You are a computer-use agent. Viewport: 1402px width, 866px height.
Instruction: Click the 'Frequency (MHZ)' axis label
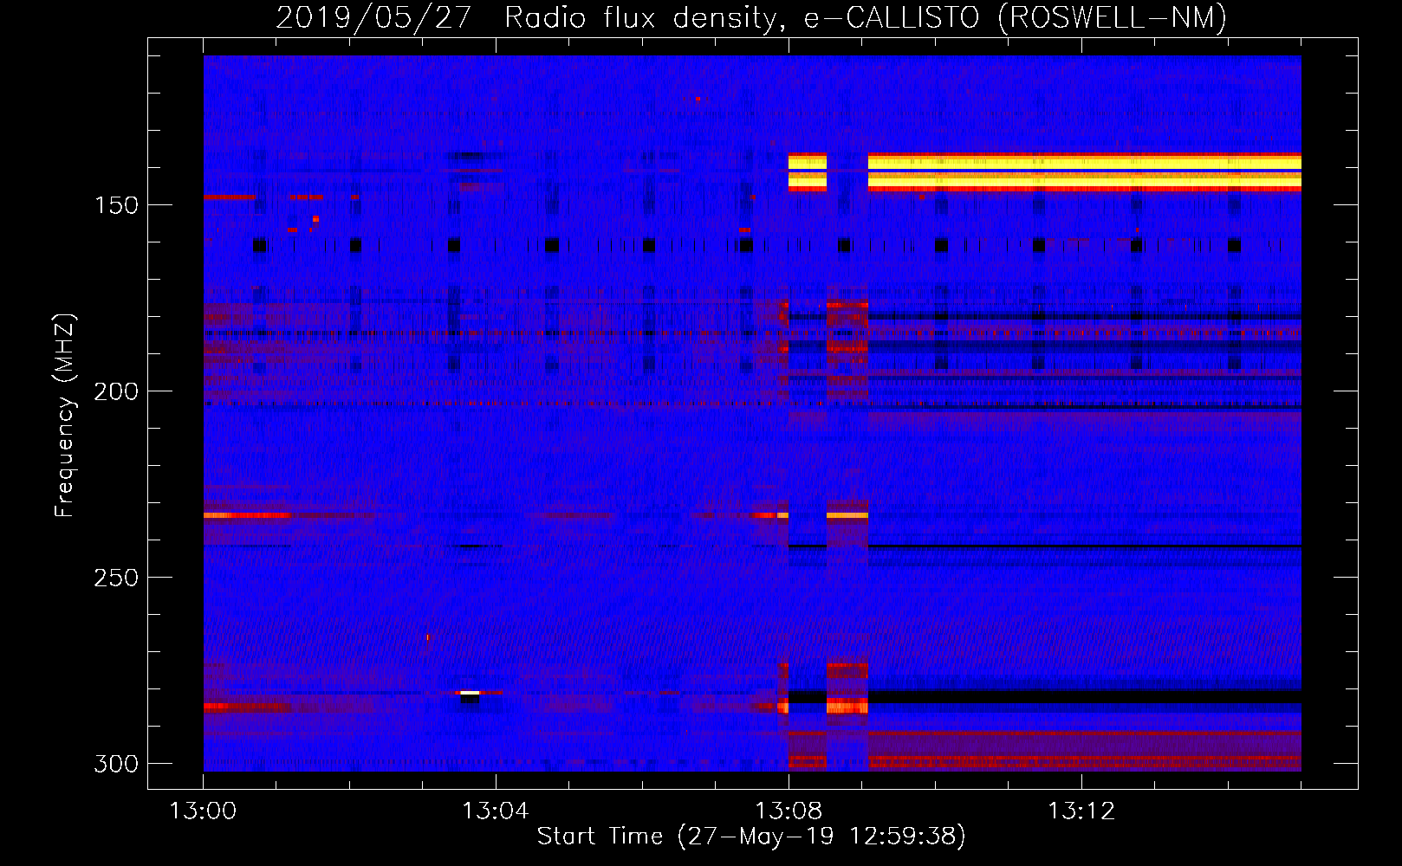[x=65, y=415]
